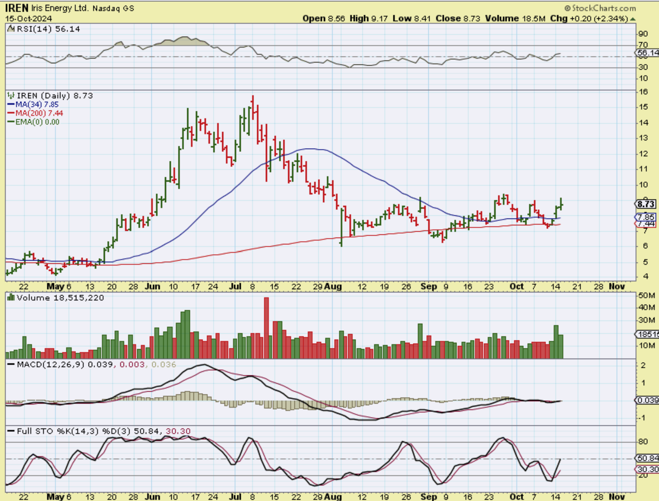
Task: Select the blue MA(34) legend line swatch
Action: pyautogui.click(x=11, y=105)
